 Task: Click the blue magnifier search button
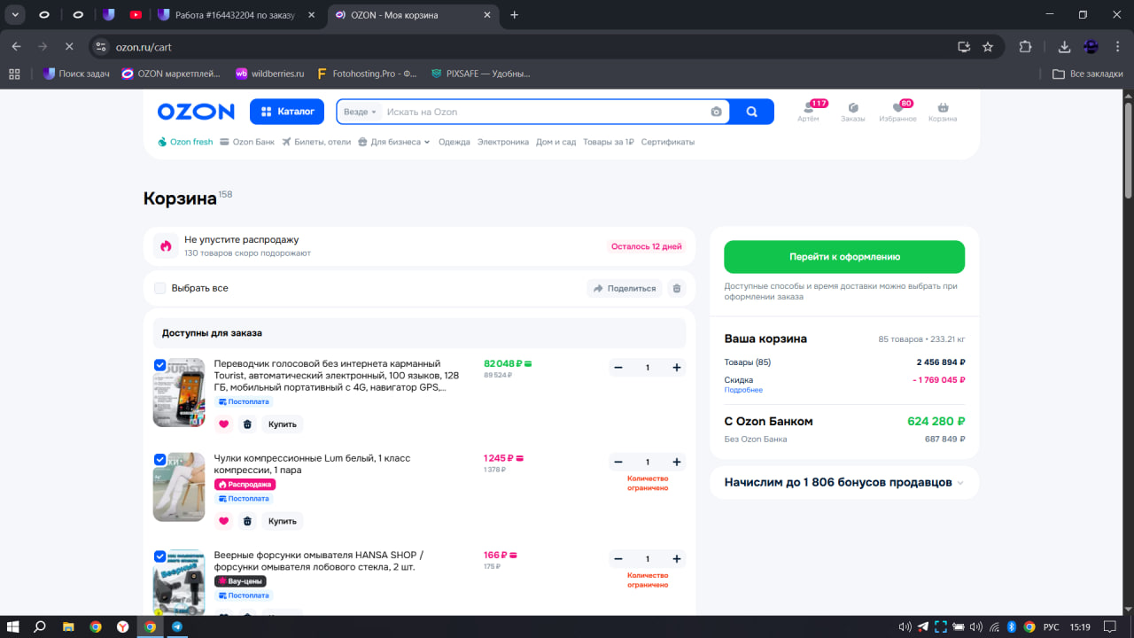tap(752, 112)
